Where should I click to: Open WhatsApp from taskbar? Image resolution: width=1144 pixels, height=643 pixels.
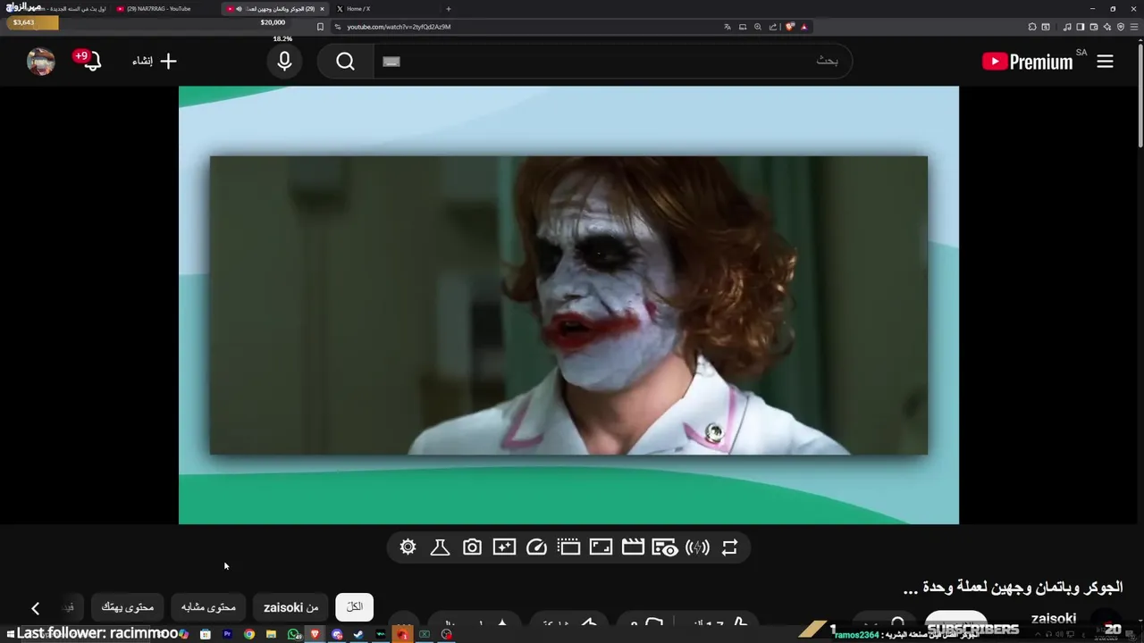294,634
